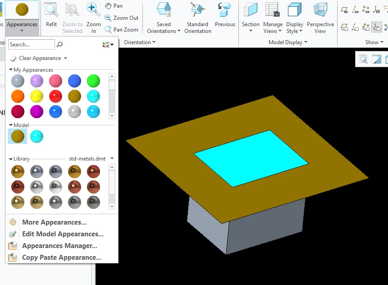Select the red appearance sphere

pyautogui.click(x=55, y=97)
